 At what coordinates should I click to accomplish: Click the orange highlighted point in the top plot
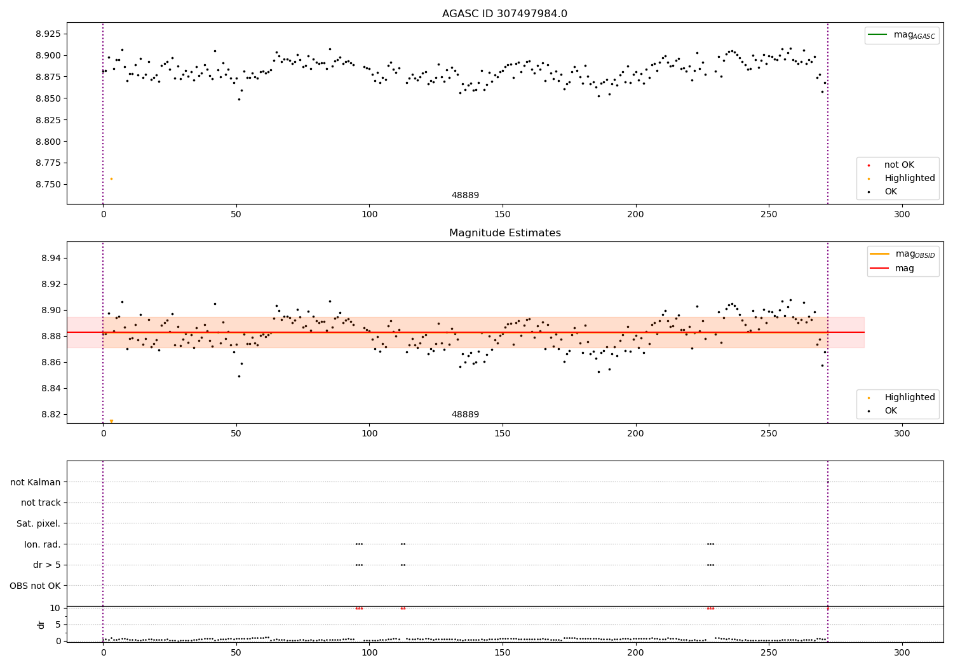point(111,179)
